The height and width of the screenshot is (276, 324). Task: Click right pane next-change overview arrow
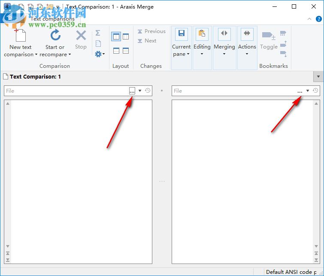316,260
